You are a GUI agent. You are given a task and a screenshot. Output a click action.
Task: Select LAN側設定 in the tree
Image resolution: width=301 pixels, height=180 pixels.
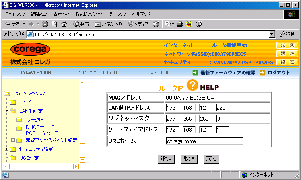pos(31,111)
